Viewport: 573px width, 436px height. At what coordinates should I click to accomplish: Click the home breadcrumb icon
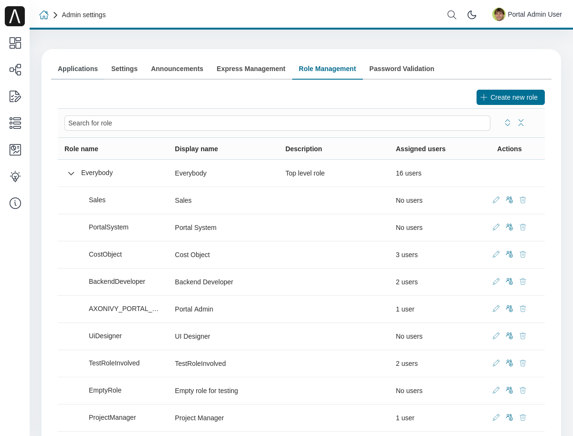click(x=44, y=15)
